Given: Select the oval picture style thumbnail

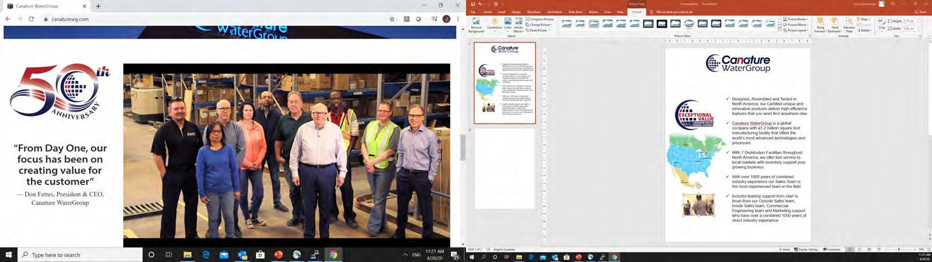Looking at the screenshot, I should point(689,24).
